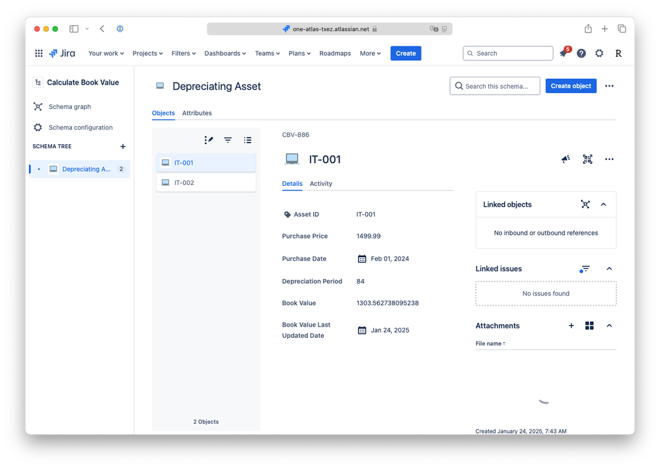Screen dimensions: 660x468
Task: Select IT-002 in object list
Action: pos(206,182)
